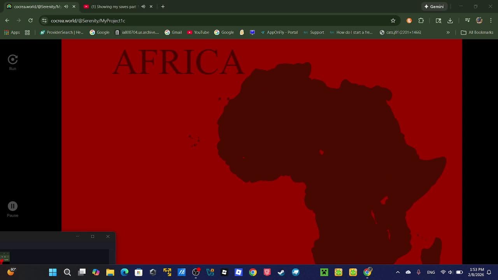Image resolution: width=498 pixels, height=280 pixels.
Task: Mute the cocrea.world tab audio
Action: click(66, 7)
